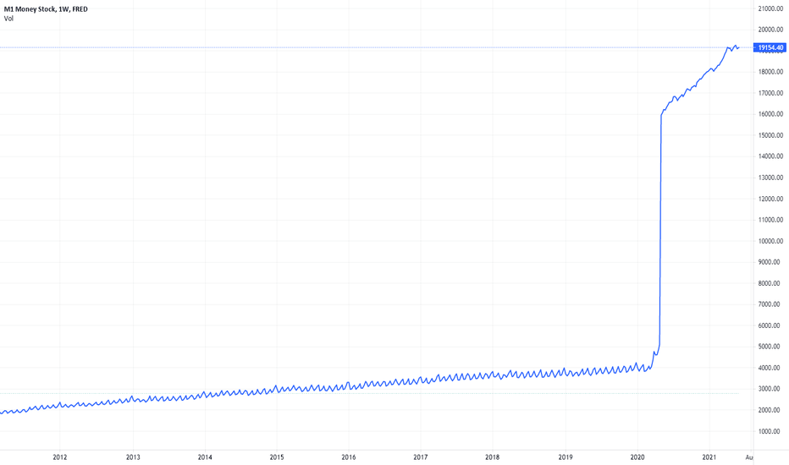
Task: Click the chart line peak near 19154
Action: [736, 46]
